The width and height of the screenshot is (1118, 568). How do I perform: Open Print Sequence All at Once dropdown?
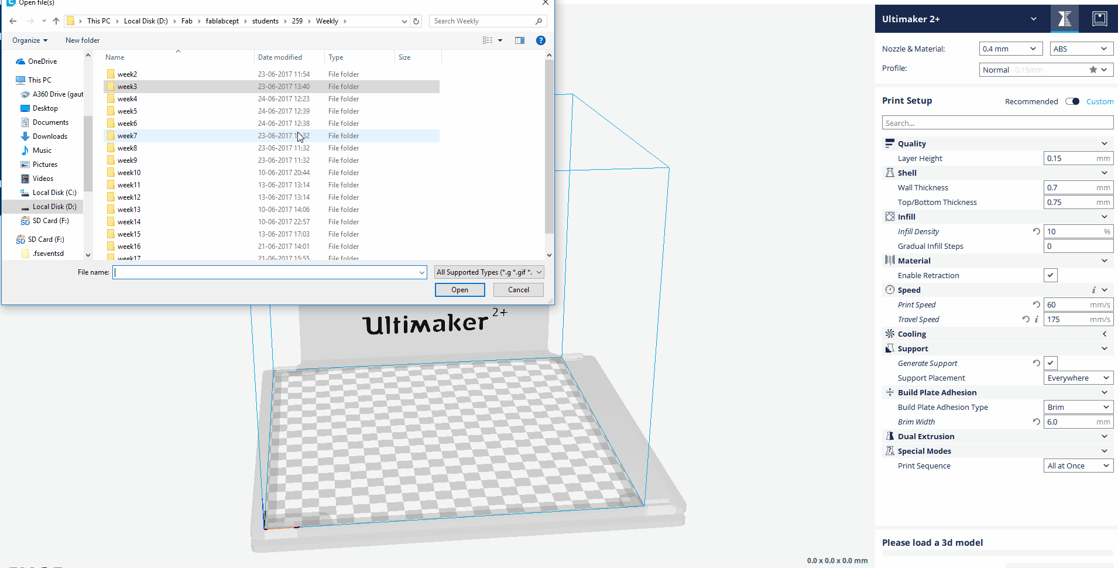[x=1078, y=466]
